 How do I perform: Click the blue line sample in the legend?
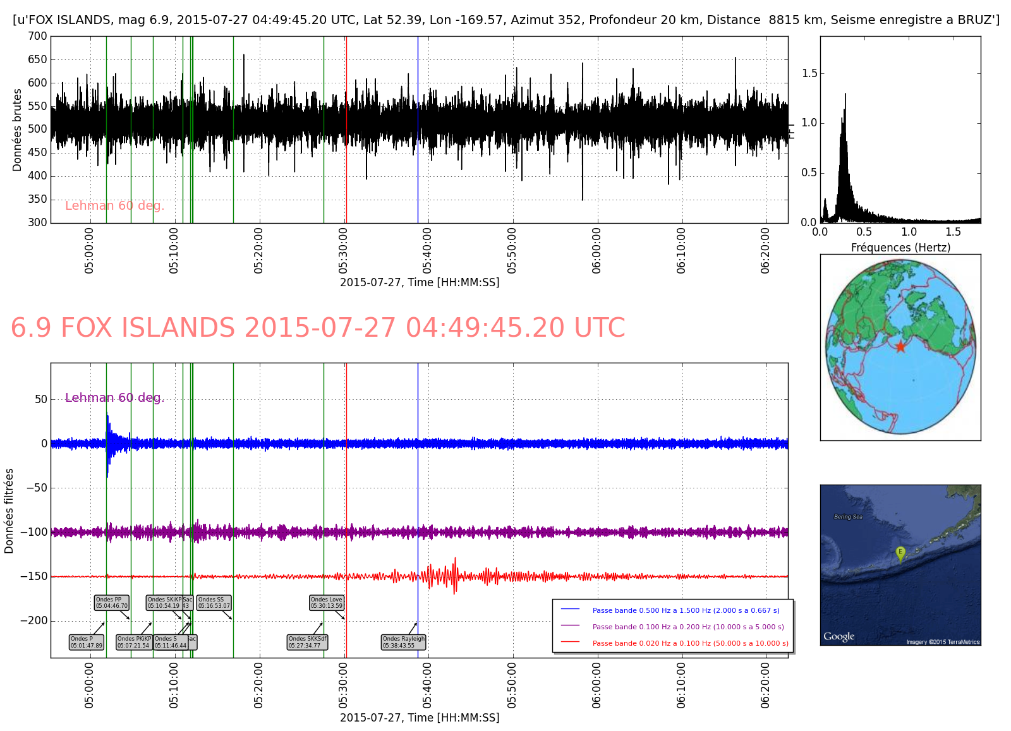[x=570, y=610]
